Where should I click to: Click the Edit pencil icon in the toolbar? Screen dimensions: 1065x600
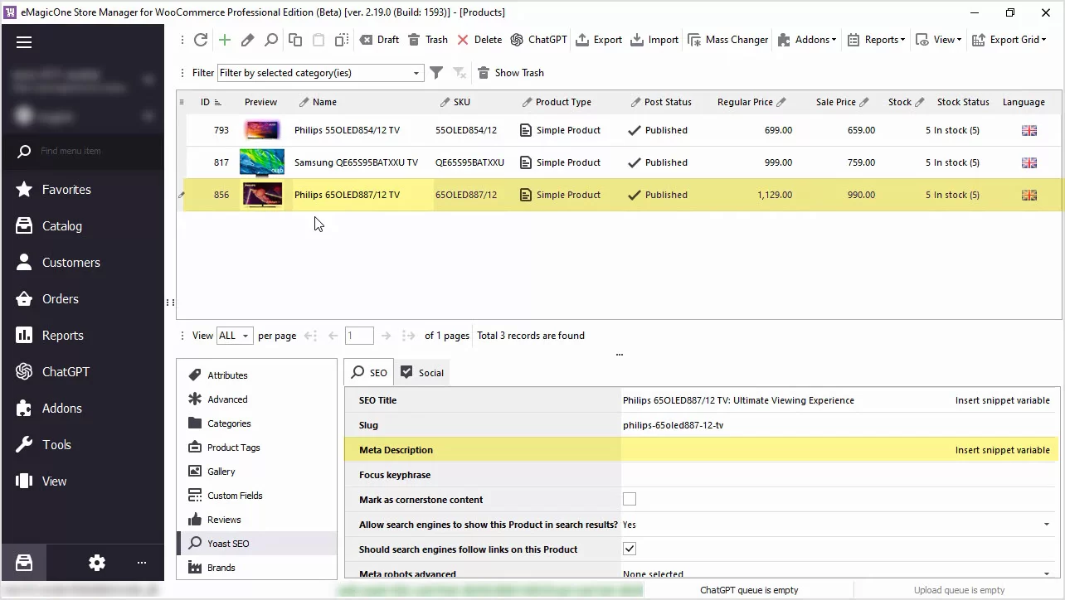click(247, 40)
